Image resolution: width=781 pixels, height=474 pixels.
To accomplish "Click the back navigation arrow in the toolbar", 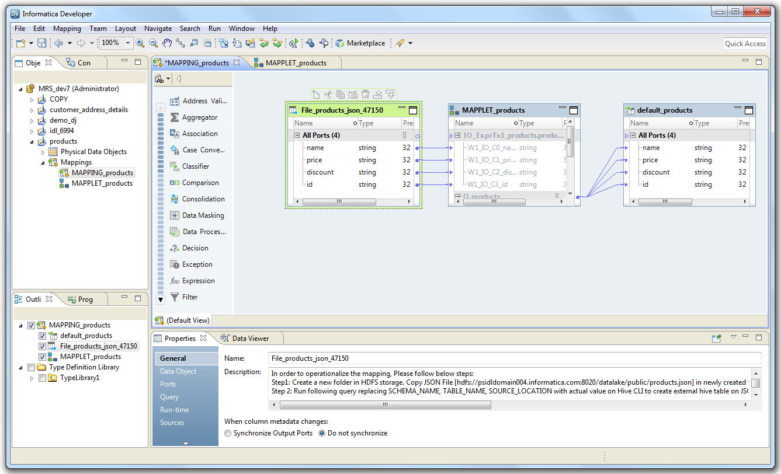I will pos(58,43).
